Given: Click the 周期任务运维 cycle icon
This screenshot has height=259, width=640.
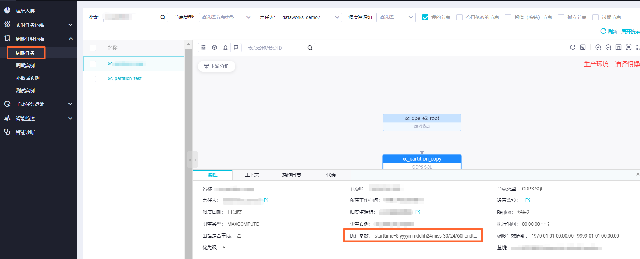Looking at the screenshot, I should [x=7, y=38].
